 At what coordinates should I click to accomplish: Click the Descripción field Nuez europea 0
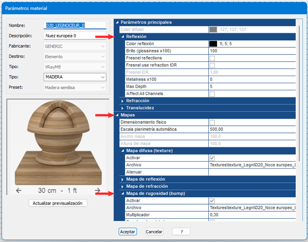(75, 36)
